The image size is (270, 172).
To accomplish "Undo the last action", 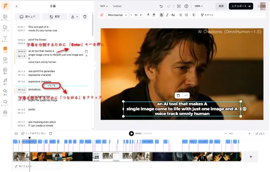I will 161,6.
